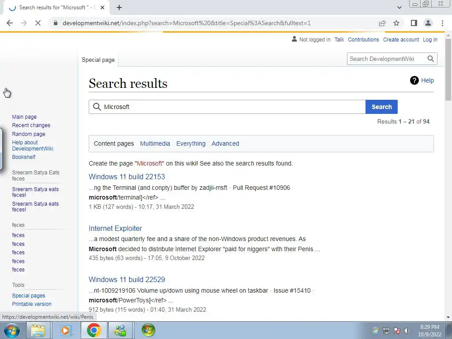Screen dimensions: 452x339
Task: Open the Advanced search options
Action: coord(225,143)
